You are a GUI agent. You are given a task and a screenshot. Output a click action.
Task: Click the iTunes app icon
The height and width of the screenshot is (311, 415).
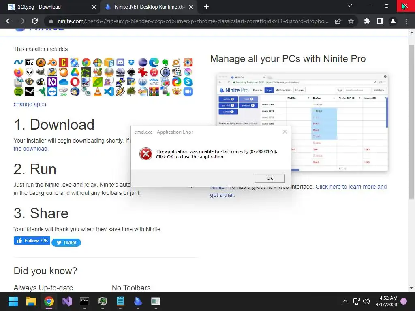coord(154,72)
